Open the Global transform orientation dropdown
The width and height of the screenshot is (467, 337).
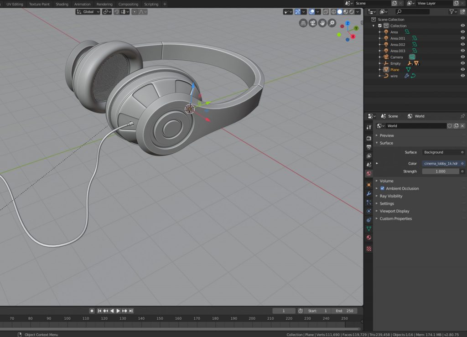tap(88, 12)
